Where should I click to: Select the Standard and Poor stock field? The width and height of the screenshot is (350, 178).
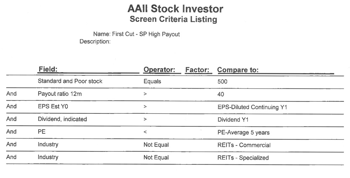[x=70, y=81]
